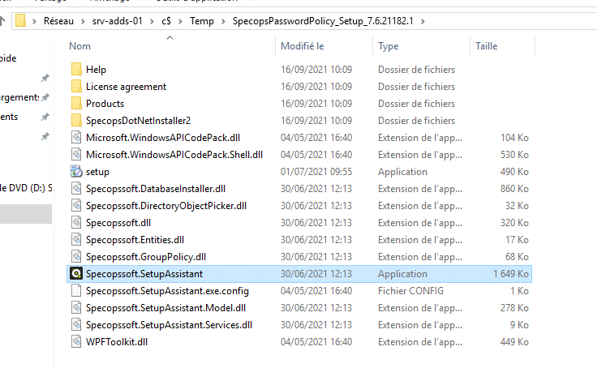Viewport: 597px width, 368px height.
Task: Expand the chevron after c$ in path
Action: tap(180, 21)
